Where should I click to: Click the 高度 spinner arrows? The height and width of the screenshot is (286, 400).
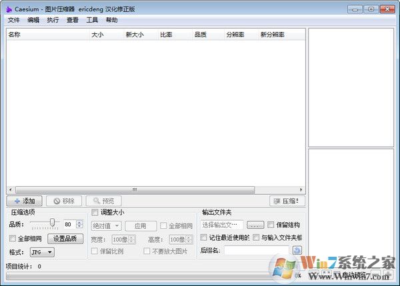[x=189, y=239]
